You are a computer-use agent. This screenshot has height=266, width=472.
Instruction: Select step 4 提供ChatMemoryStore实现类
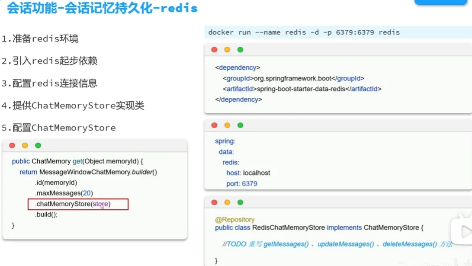pyautogui.click(x=73, y=106)
